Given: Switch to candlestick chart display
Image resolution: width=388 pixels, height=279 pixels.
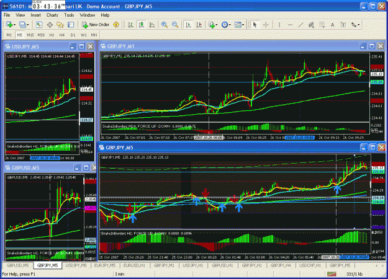Looking at the screenshot, I should pos(142,24).
